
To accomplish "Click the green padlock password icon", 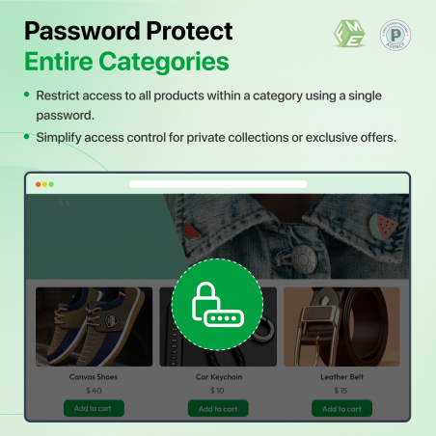I will (217, 304).
